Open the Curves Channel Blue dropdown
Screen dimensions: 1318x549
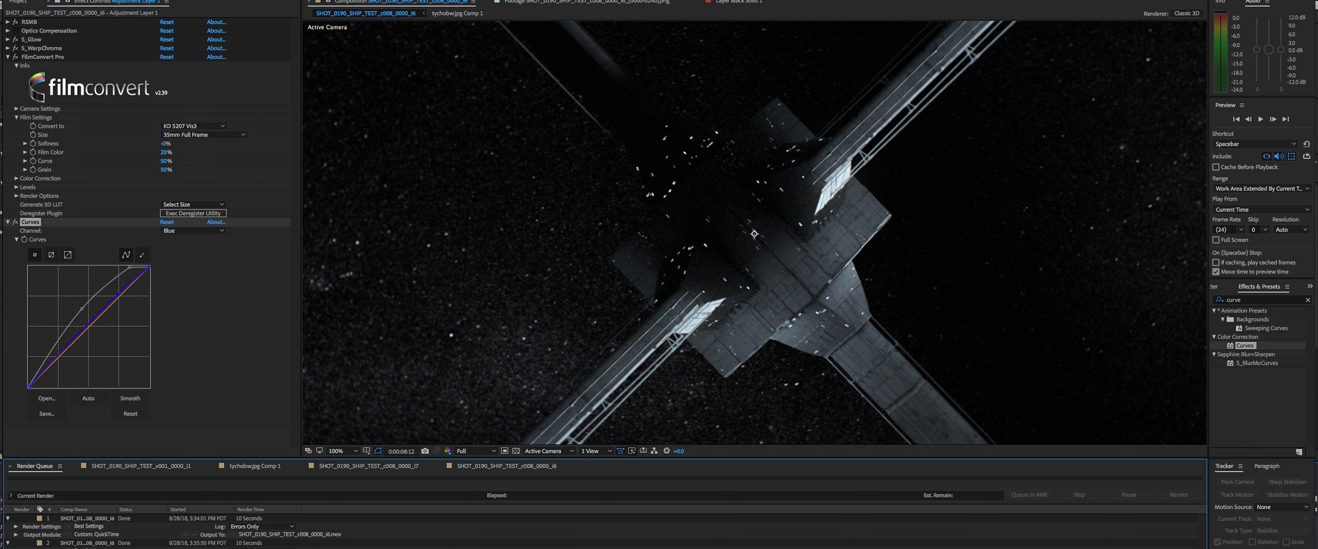point(194,231)
